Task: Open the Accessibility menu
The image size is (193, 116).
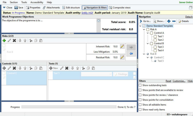Action: coord(37,2)
